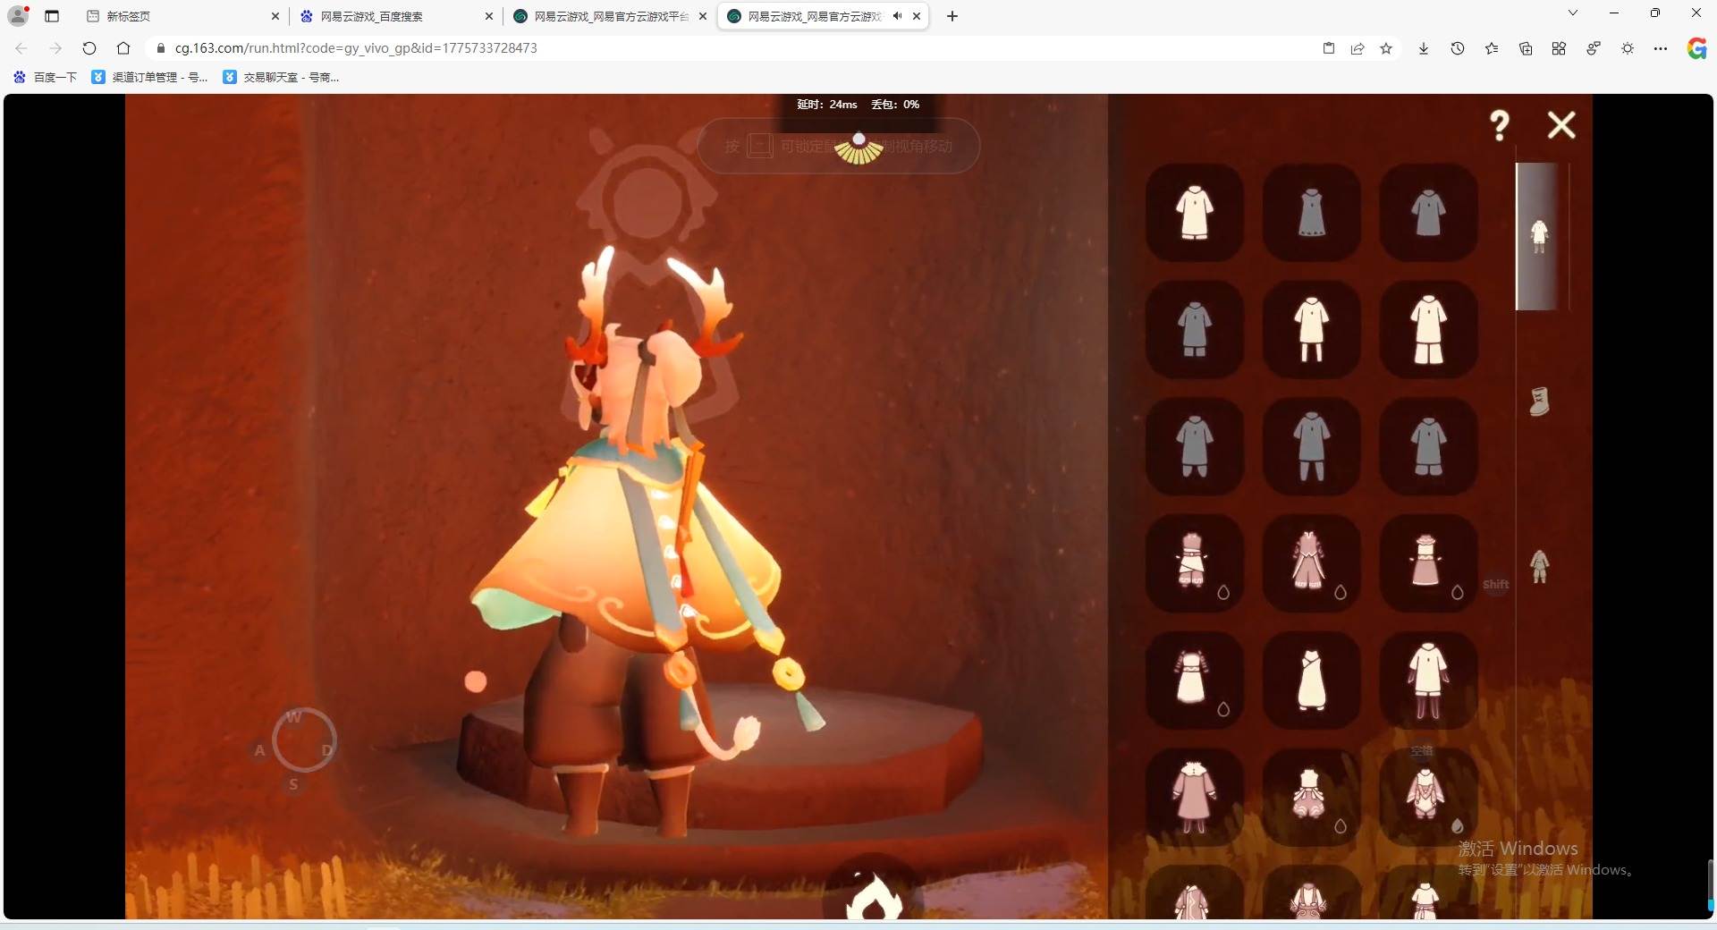Switch to the boots category tab
Screen dimensions: 1717x930
pos(1539,402)
